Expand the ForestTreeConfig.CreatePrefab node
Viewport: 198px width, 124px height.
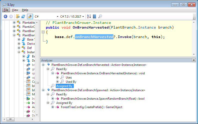point(53,107)
